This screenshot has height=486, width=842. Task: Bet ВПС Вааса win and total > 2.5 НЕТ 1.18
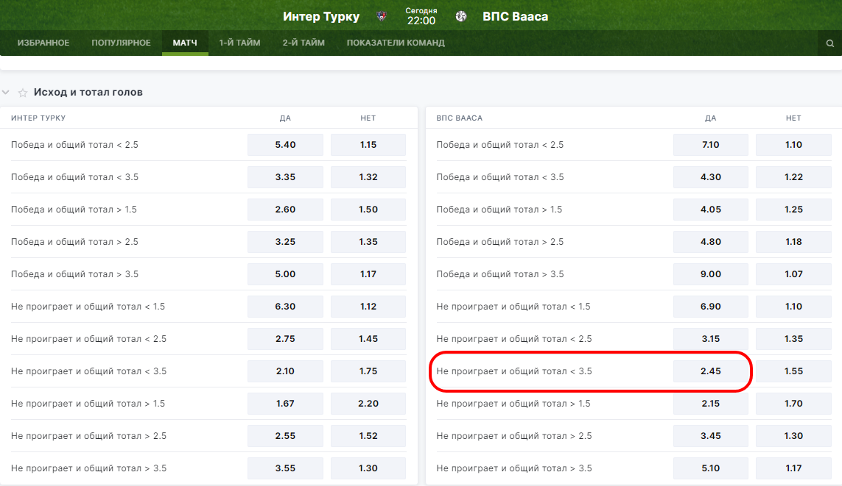[x=793, y=242]
